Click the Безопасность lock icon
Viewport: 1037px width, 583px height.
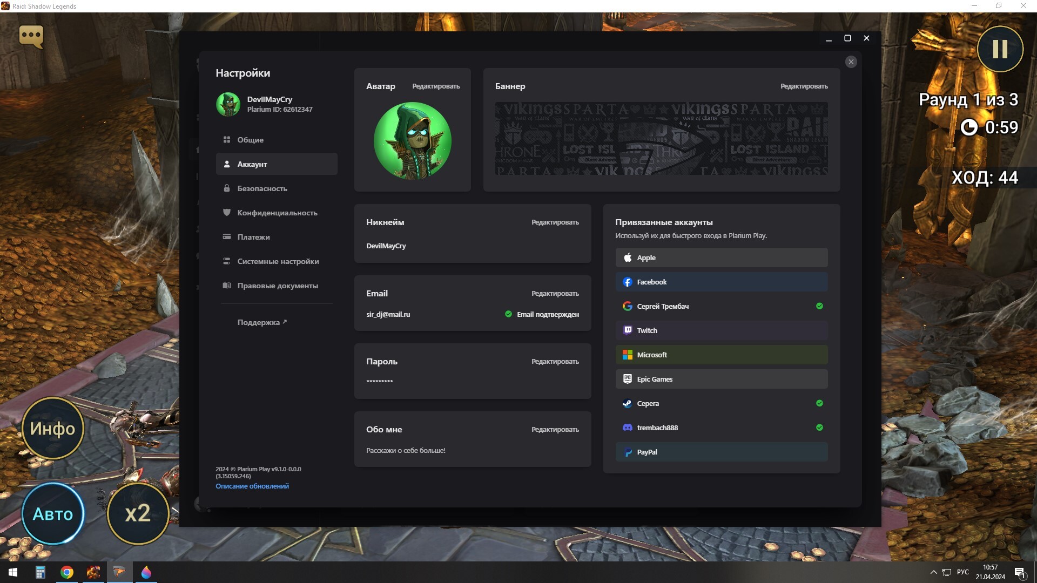pos(227,188)
